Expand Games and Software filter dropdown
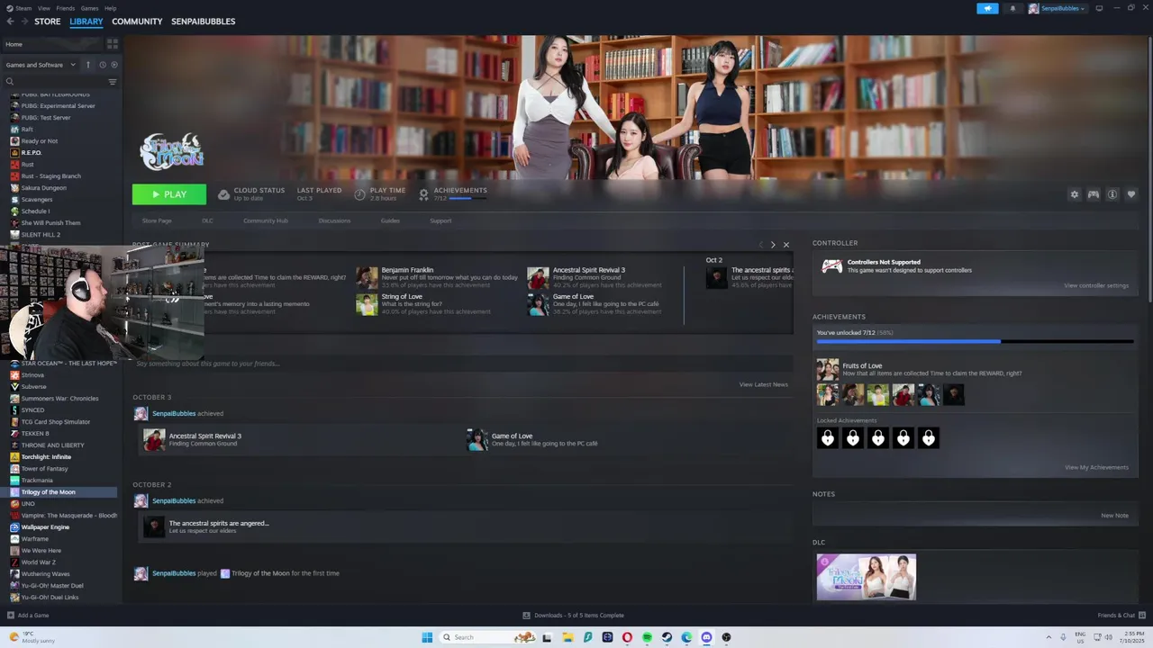1153x648 pixels. tap(41, 65)
